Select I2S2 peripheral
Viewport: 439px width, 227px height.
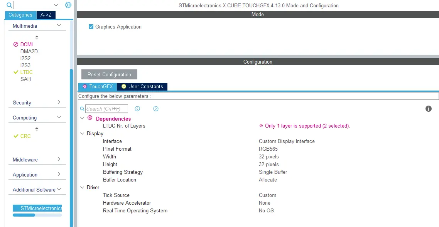25,59
